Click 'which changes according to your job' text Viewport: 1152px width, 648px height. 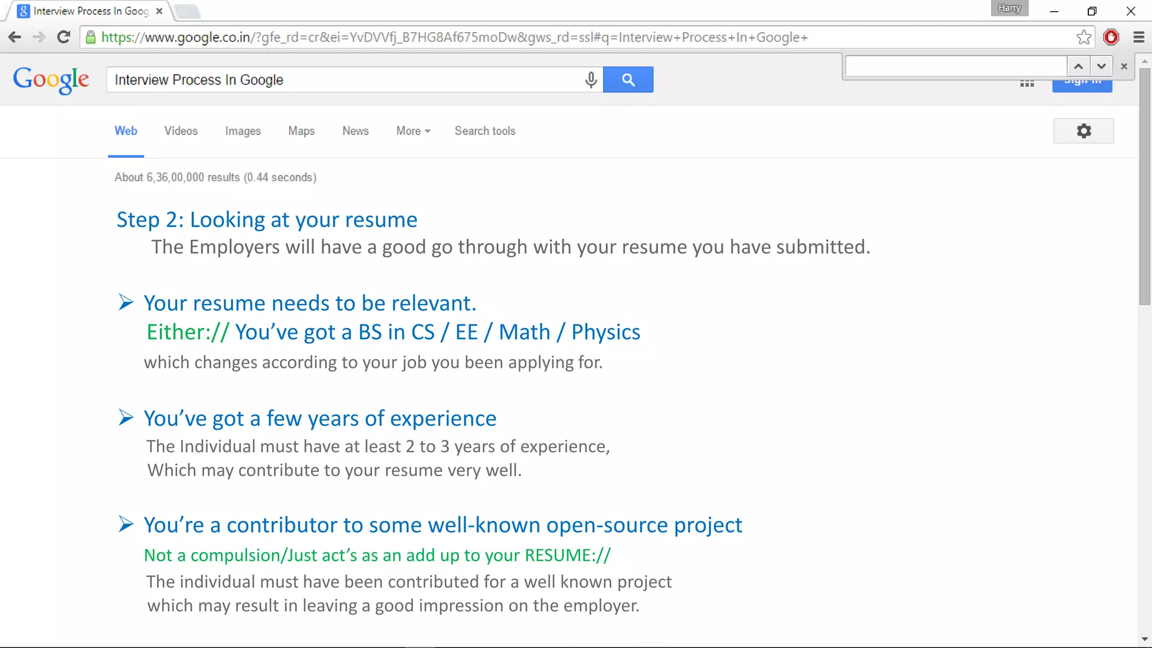tap(373, 362)
